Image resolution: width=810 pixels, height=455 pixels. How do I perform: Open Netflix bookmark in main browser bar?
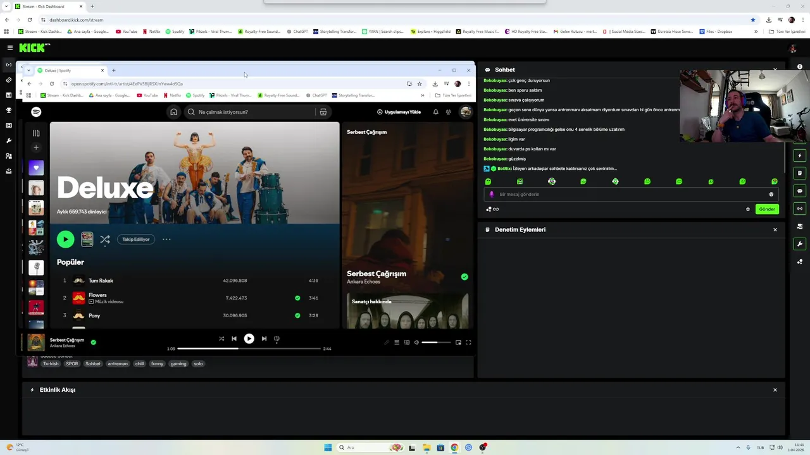(151, 32)
